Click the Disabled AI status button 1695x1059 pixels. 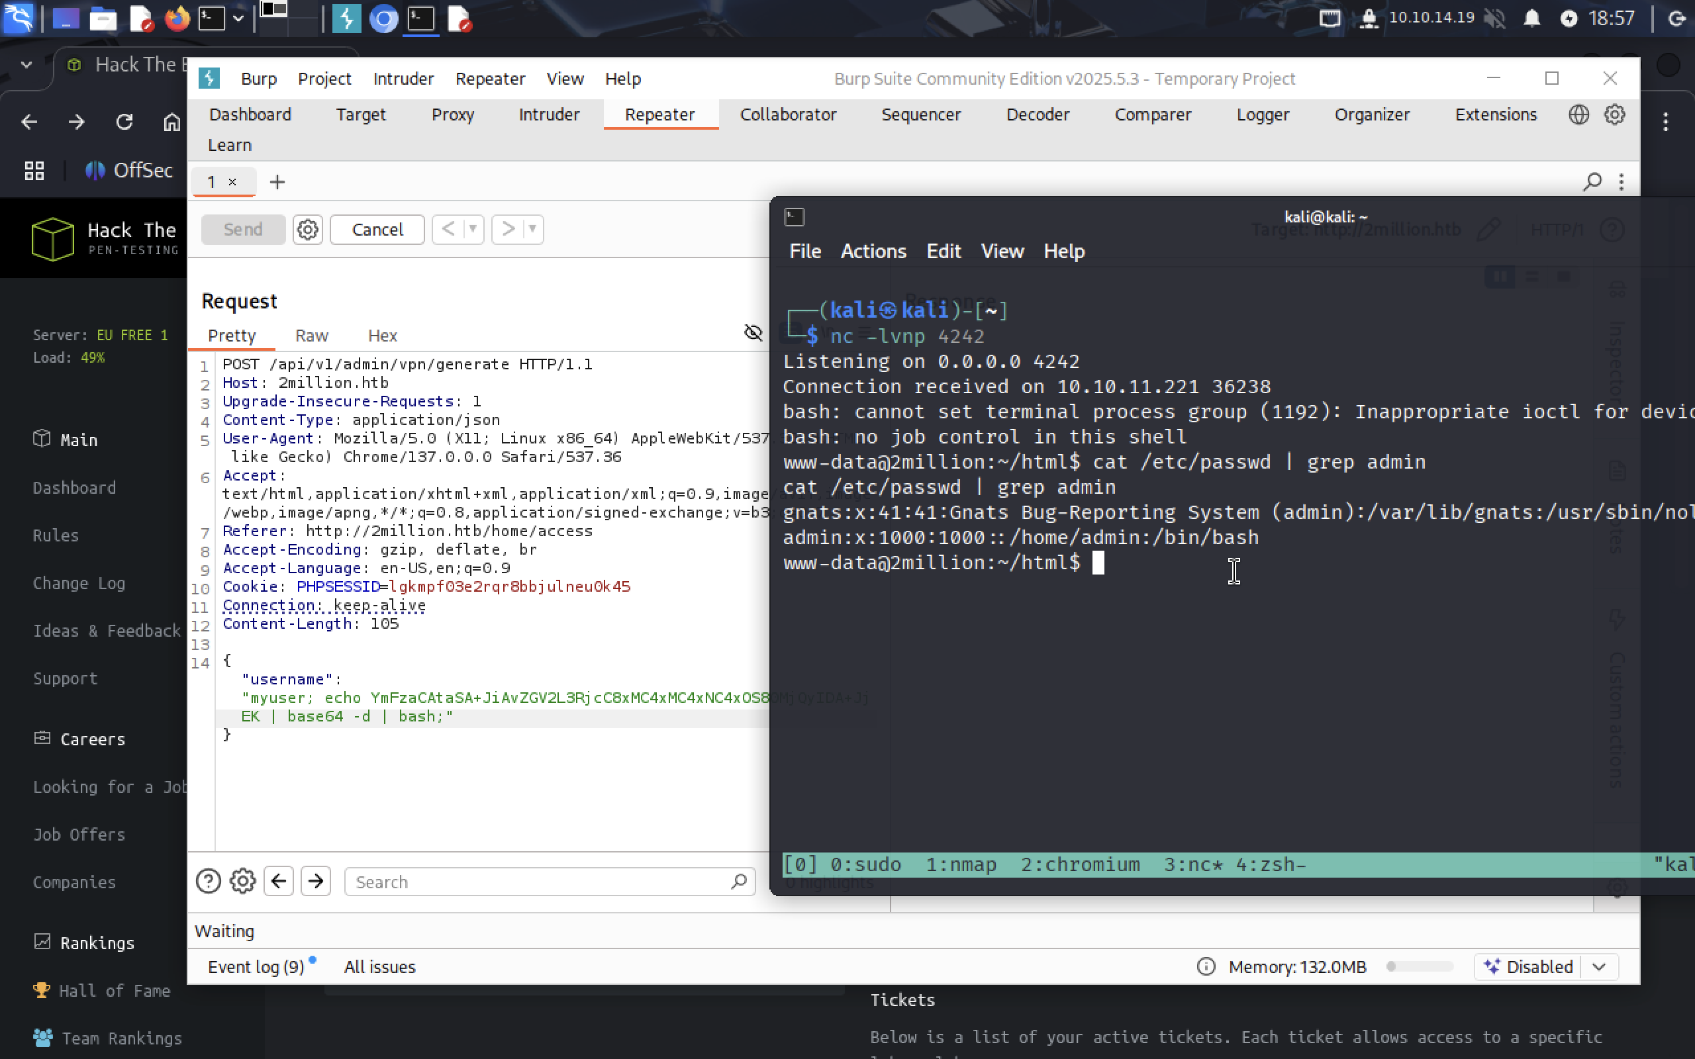click(1528, 966)
